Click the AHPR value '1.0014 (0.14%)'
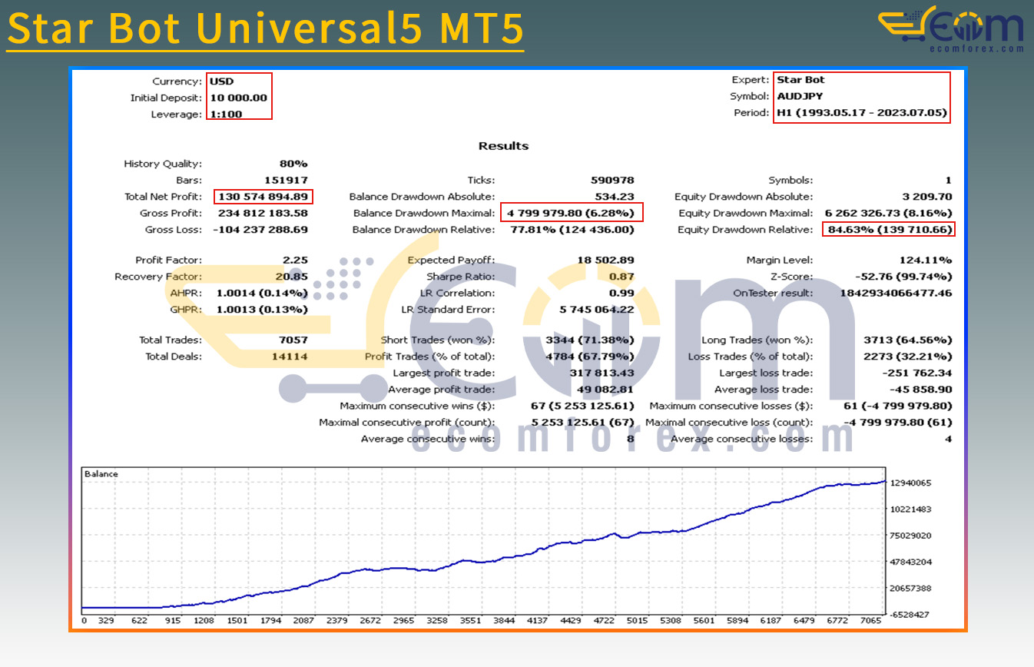The width and height of the screenshot is (1034, 667). pos(262,294)
